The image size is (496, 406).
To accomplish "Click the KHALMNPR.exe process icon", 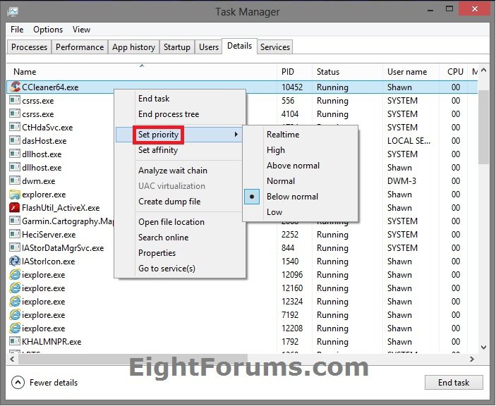I will click(x=15, y=342).
